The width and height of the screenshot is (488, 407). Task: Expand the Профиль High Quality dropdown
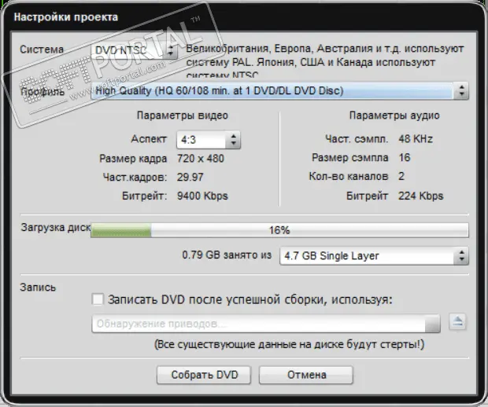coord(279,92)
